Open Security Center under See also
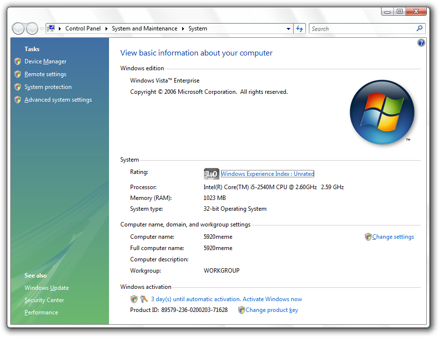The height and width of the screenshot is (337, 439). [44, 300]
